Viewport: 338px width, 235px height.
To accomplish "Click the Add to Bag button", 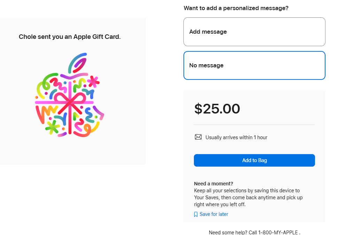I will pyautogui.click(x=254, y=160).
